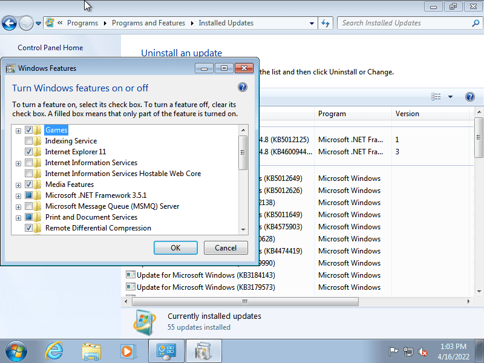Select the Update for Microsoft Windows (KB3179573) row
The image size is (484, 363).
(297, 287)
